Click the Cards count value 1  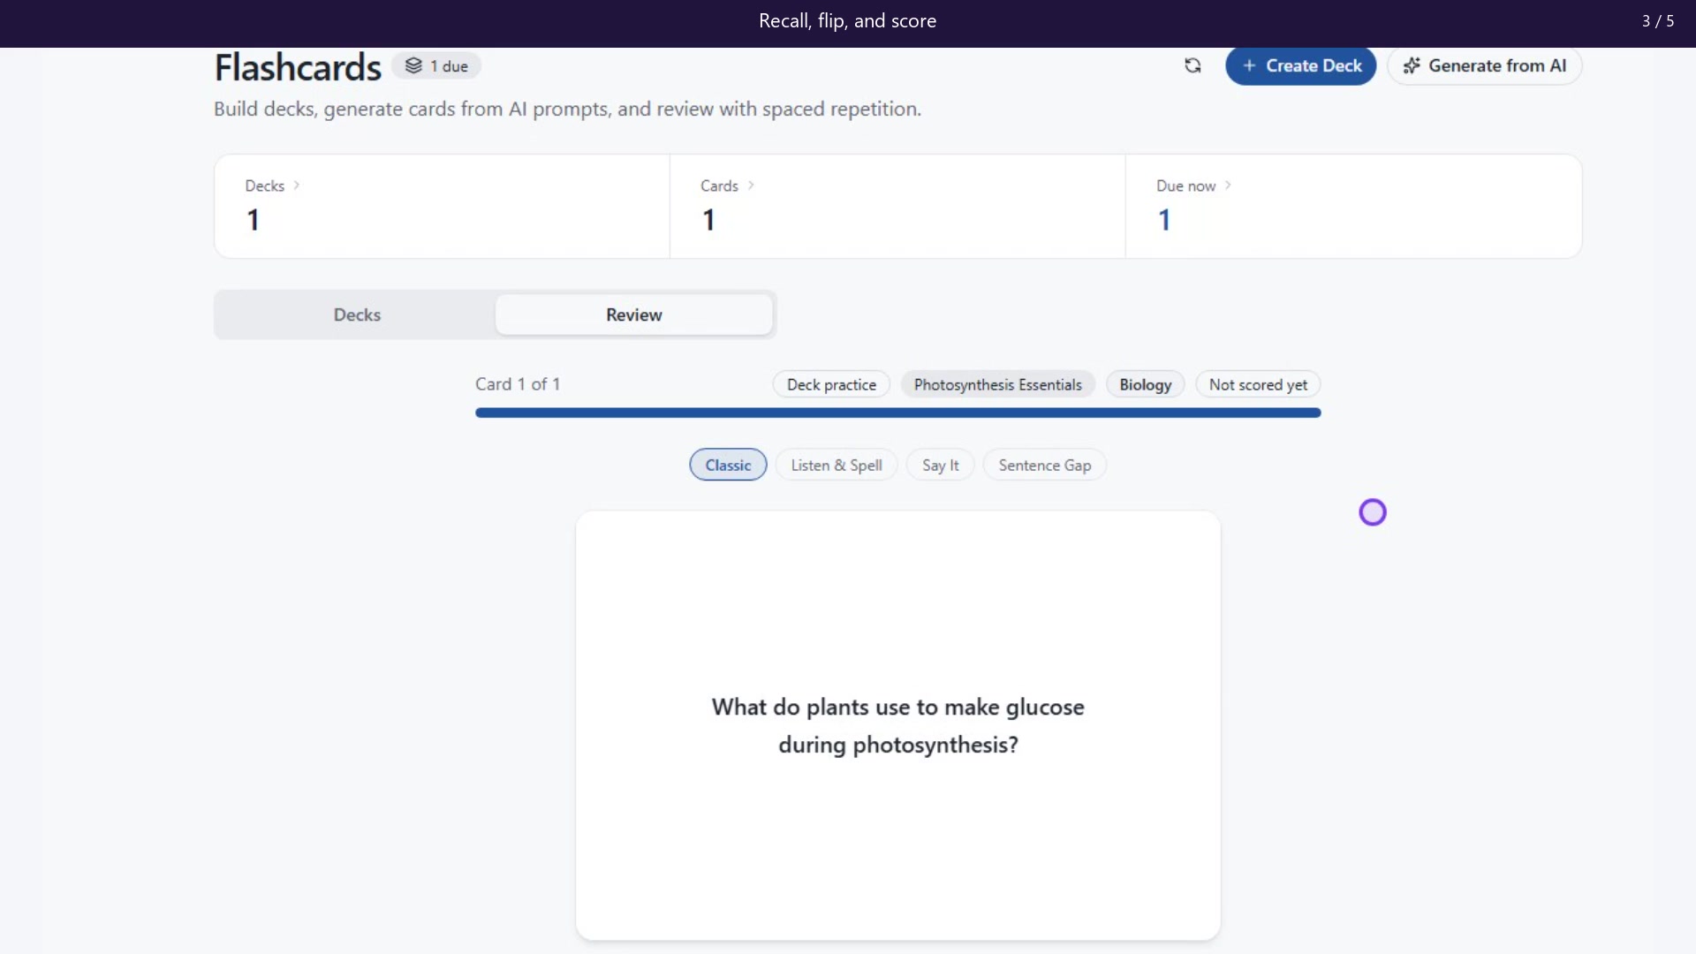[708, 220]
